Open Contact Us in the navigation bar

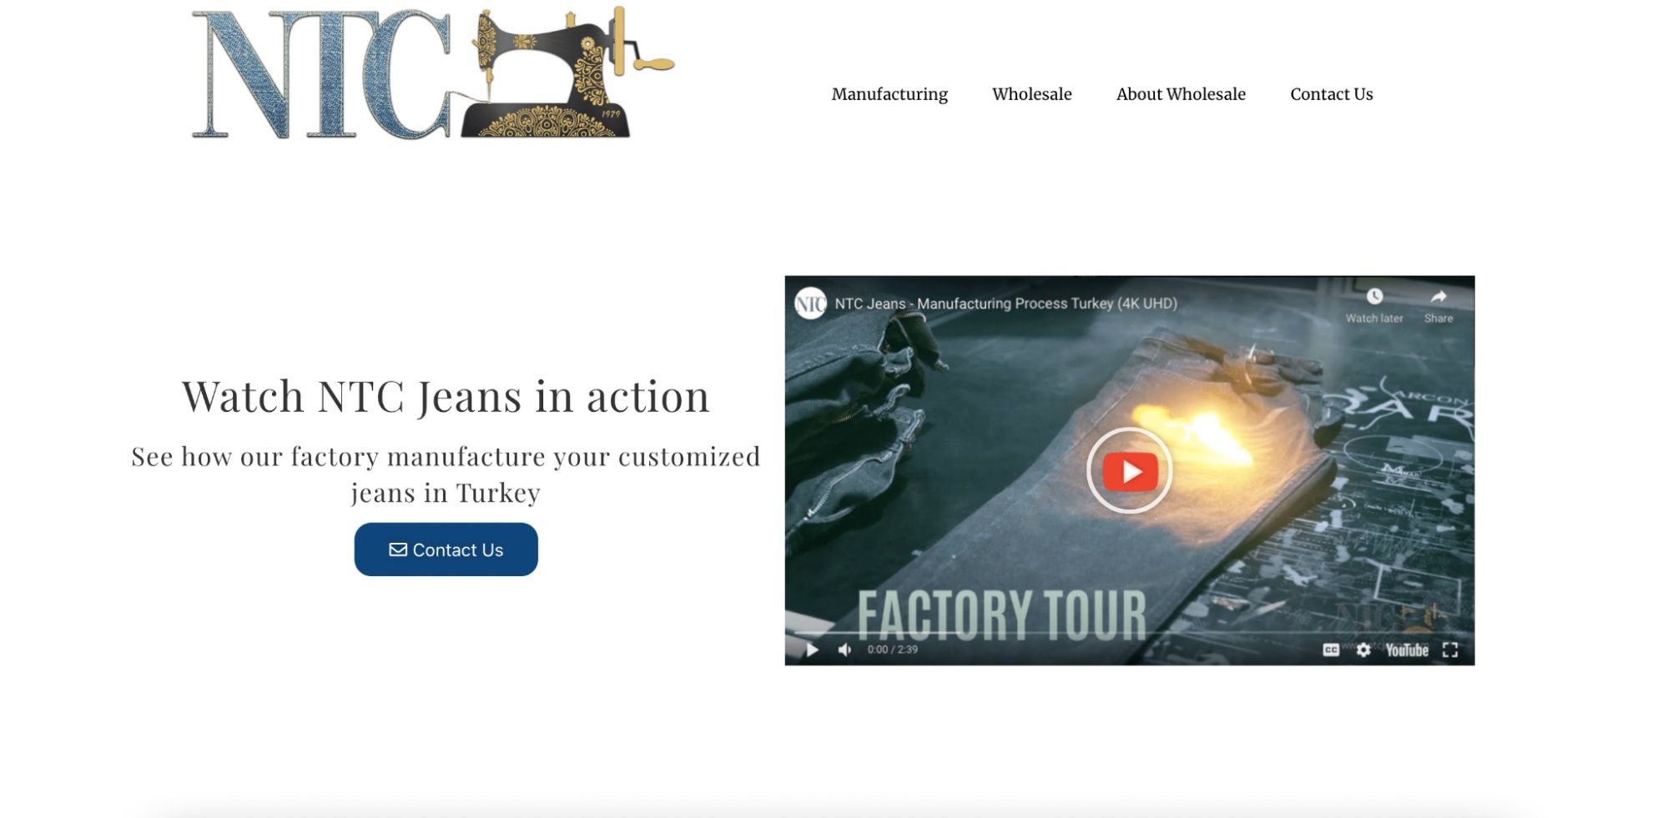pos(1332,94)
